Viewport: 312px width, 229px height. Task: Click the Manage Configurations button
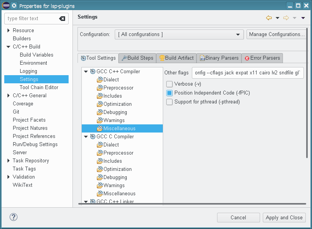click(276, 34)
